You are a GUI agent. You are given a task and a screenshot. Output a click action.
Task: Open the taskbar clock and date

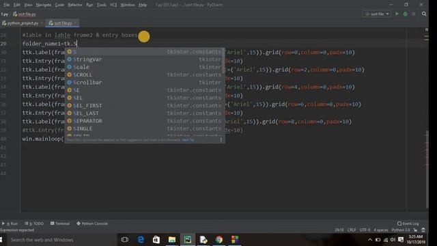(416, 239)
